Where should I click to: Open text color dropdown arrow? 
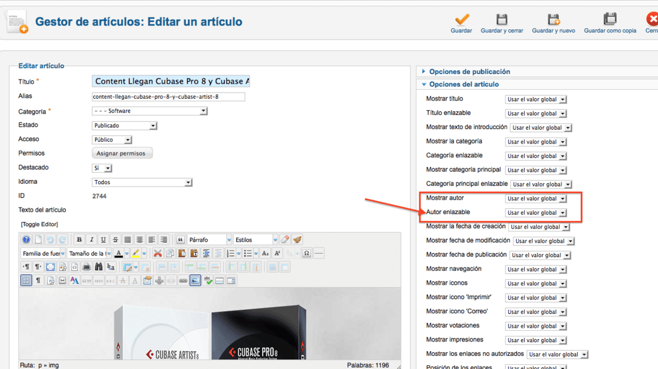[127, 253]
